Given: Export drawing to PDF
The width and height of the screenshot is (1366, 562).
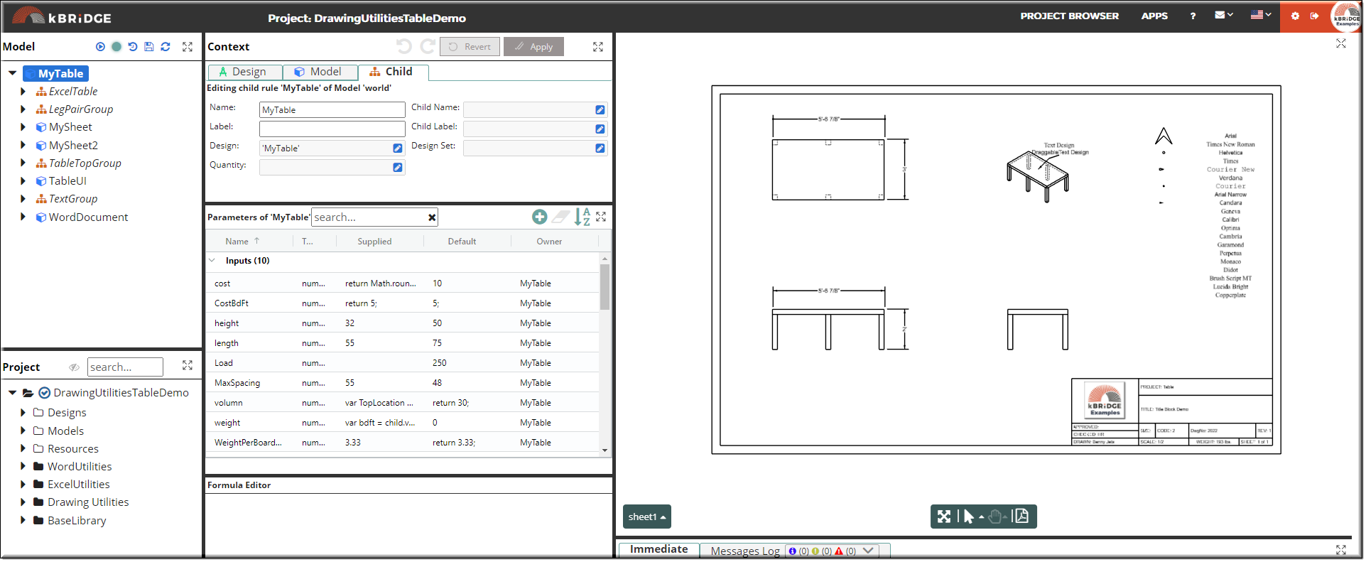Looking at the screenshot, I should (1022, 517).
